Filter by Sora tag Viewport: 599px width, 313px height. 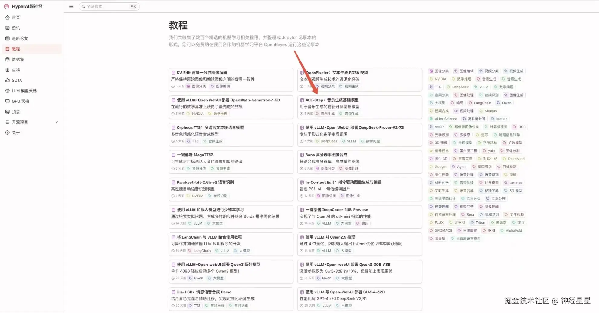pyautogui.click(x=468, y=215)
